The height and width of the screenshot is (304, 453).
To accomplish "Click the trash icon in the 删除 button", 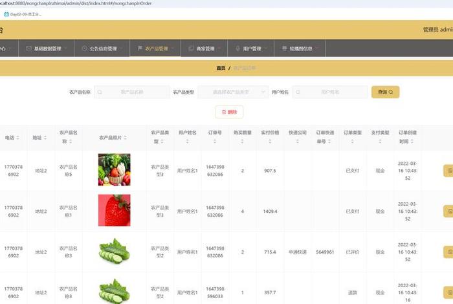I will [224, 112].
